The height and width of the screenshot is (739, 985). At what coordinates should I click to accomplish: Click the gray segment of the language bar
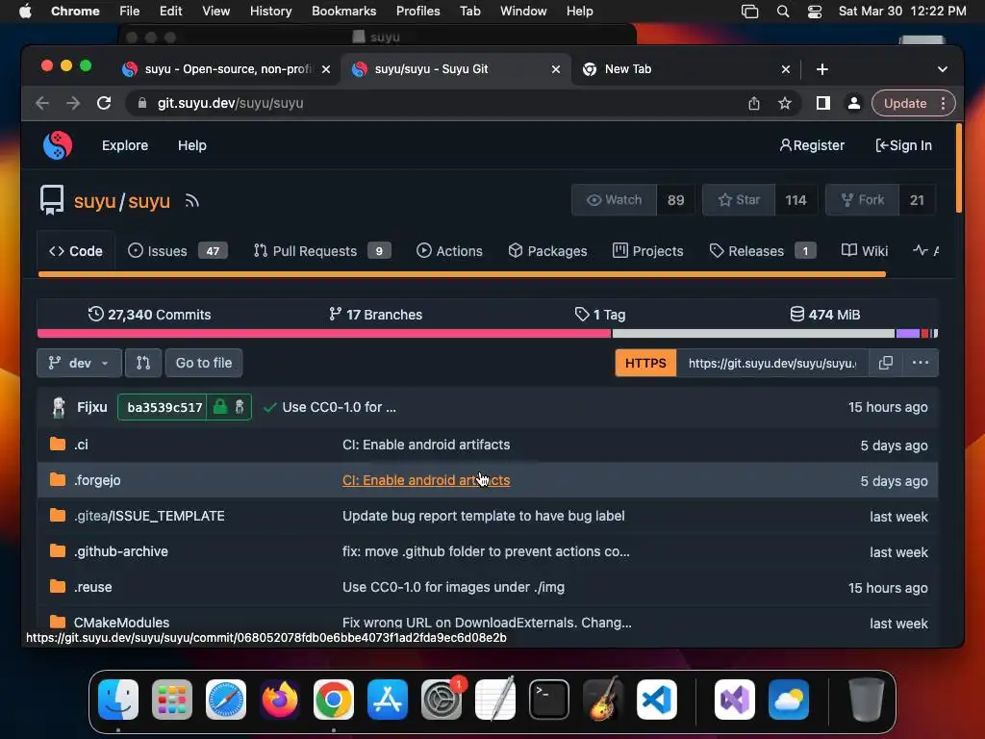[x=753, y=333]
